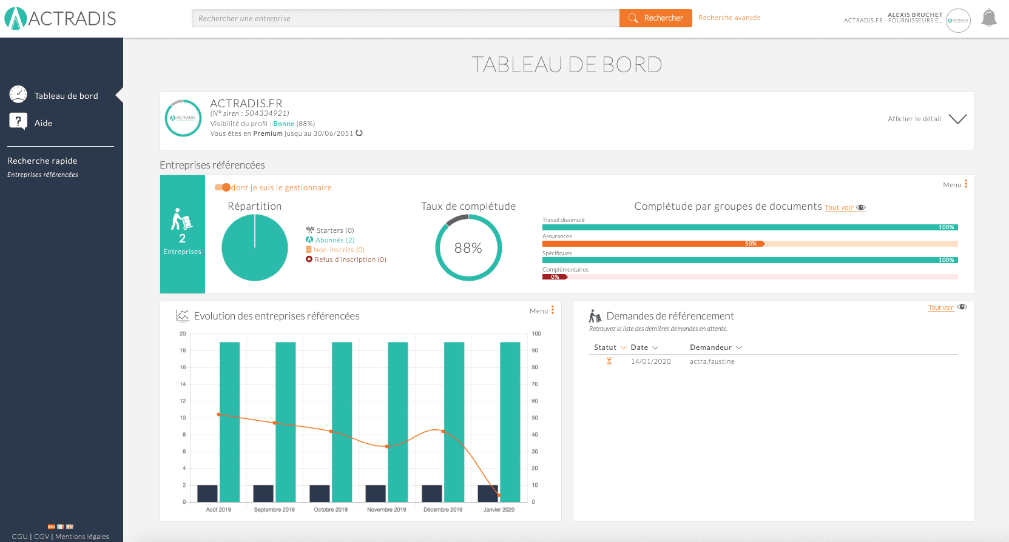
Task: Click the Abonnés (2) legend label
Action: [x=335, y=240]
